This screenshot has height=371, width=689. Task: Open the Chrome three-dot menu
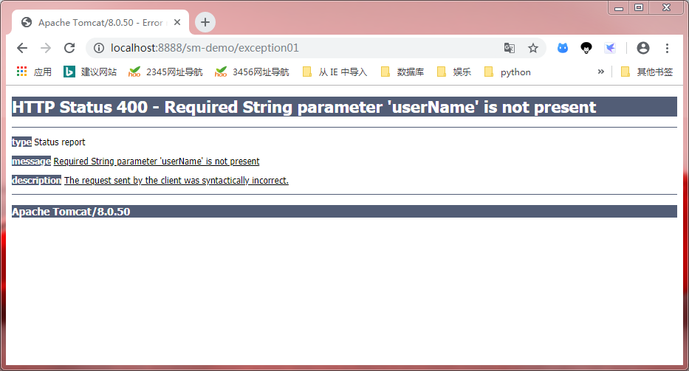[x=667, y=48]
